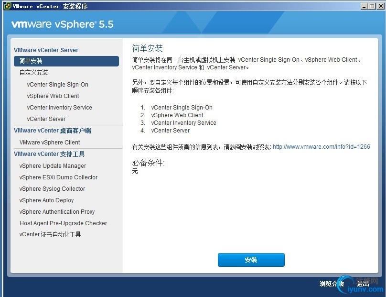Click the VMware vCenter 支持工具 heading
This screenshot has width=386, height=297.
(49, 154)
